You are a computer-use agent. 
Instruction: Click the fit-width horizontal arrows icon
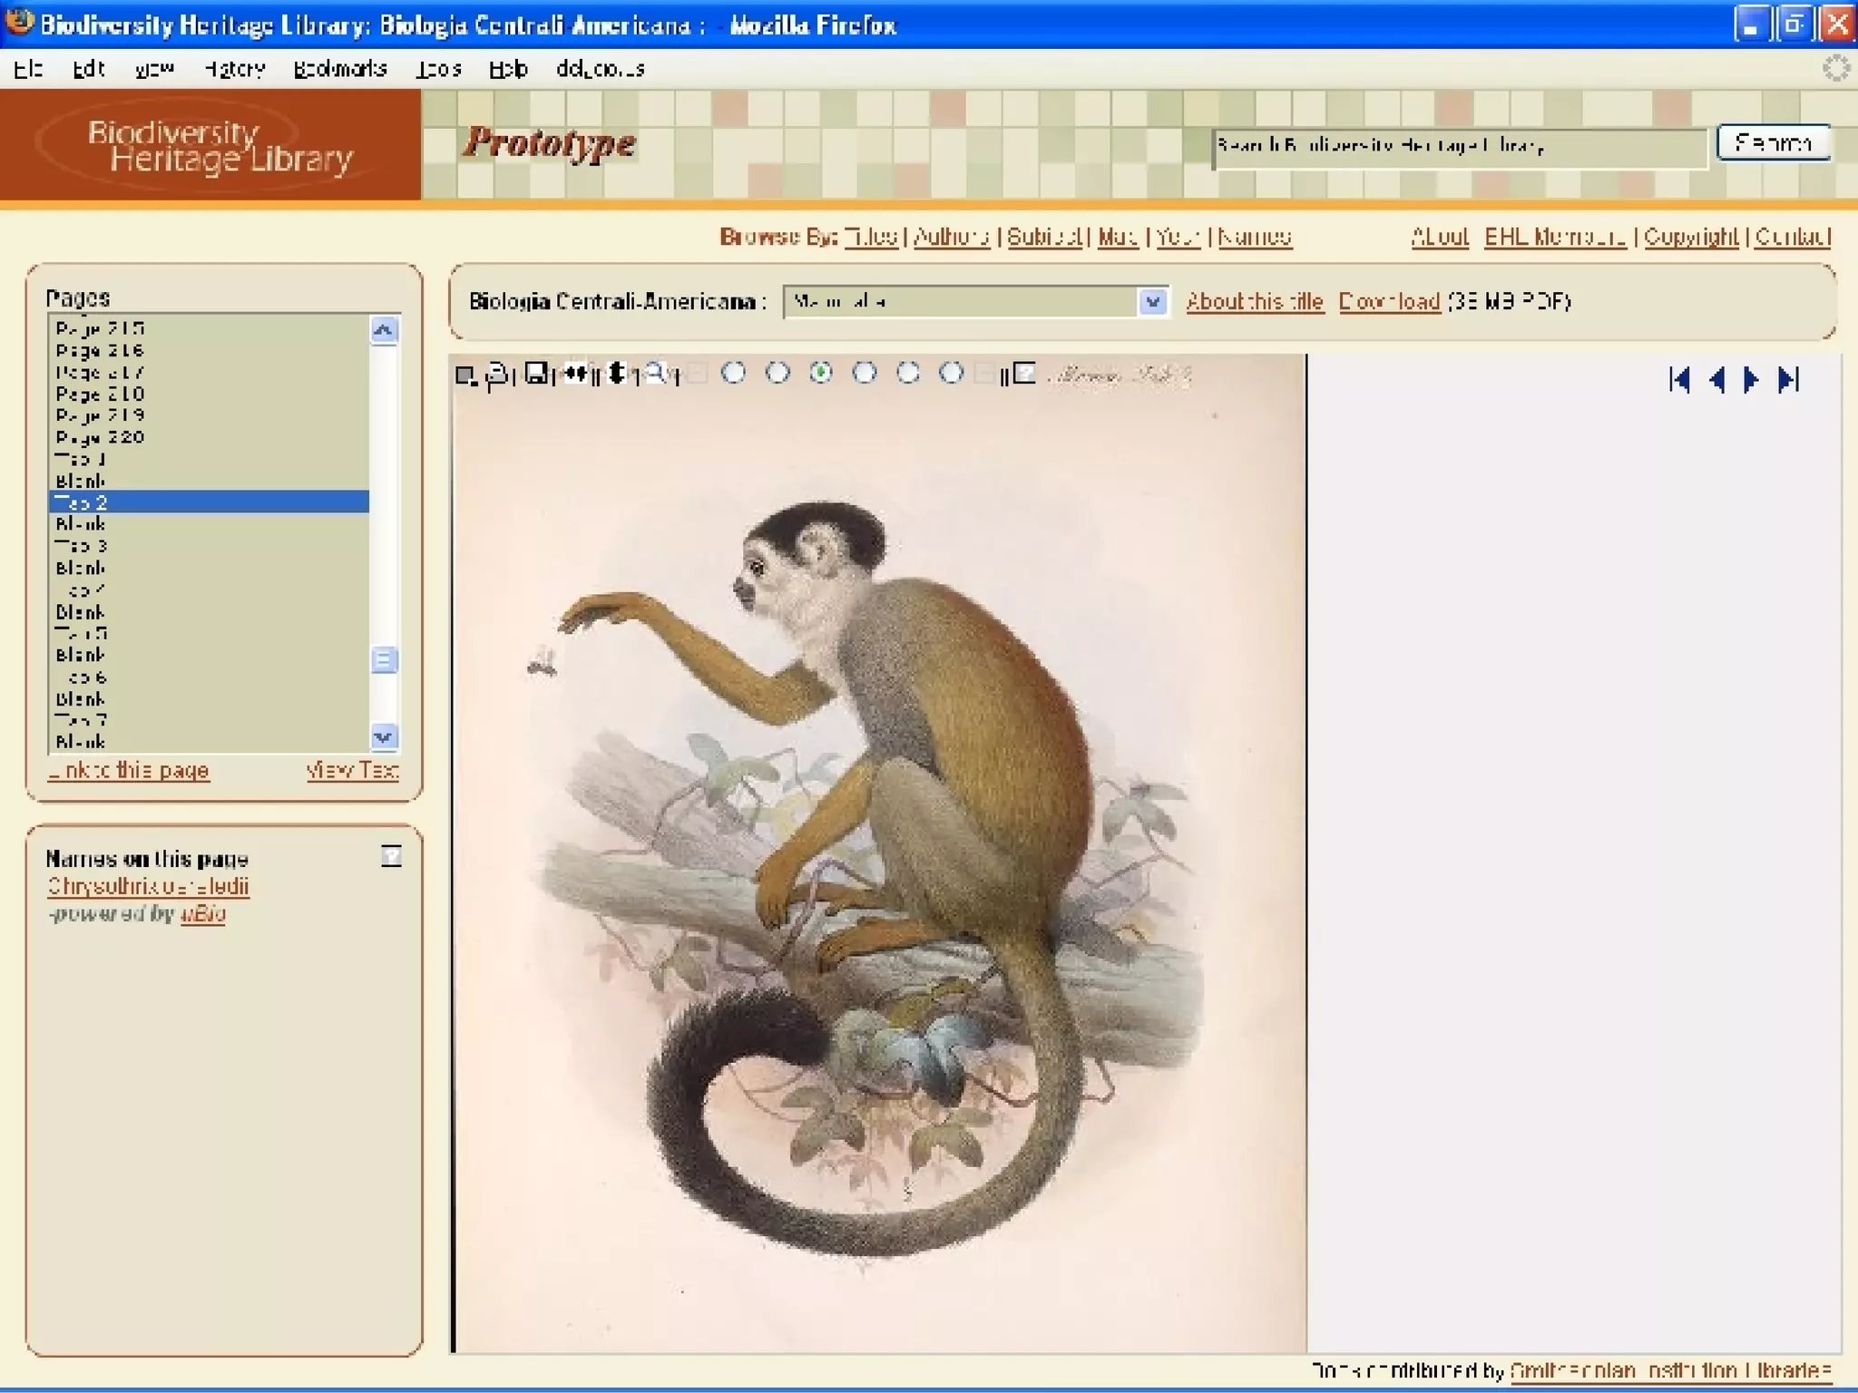click(575, 374)
